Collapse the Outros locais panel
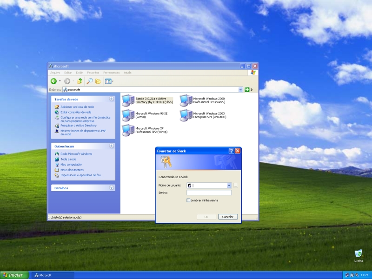Image resolution: width=372 pixels, height=279 pixels. point(112,146)
